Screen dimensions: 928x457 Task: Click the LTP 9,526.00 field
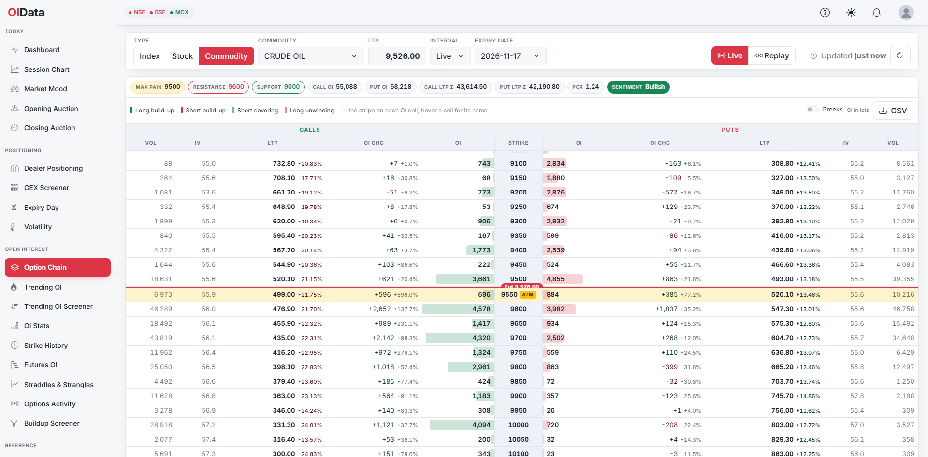pos(397,56)
